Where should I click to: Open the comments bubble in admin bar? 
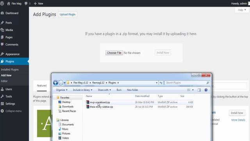pos(26,4)
